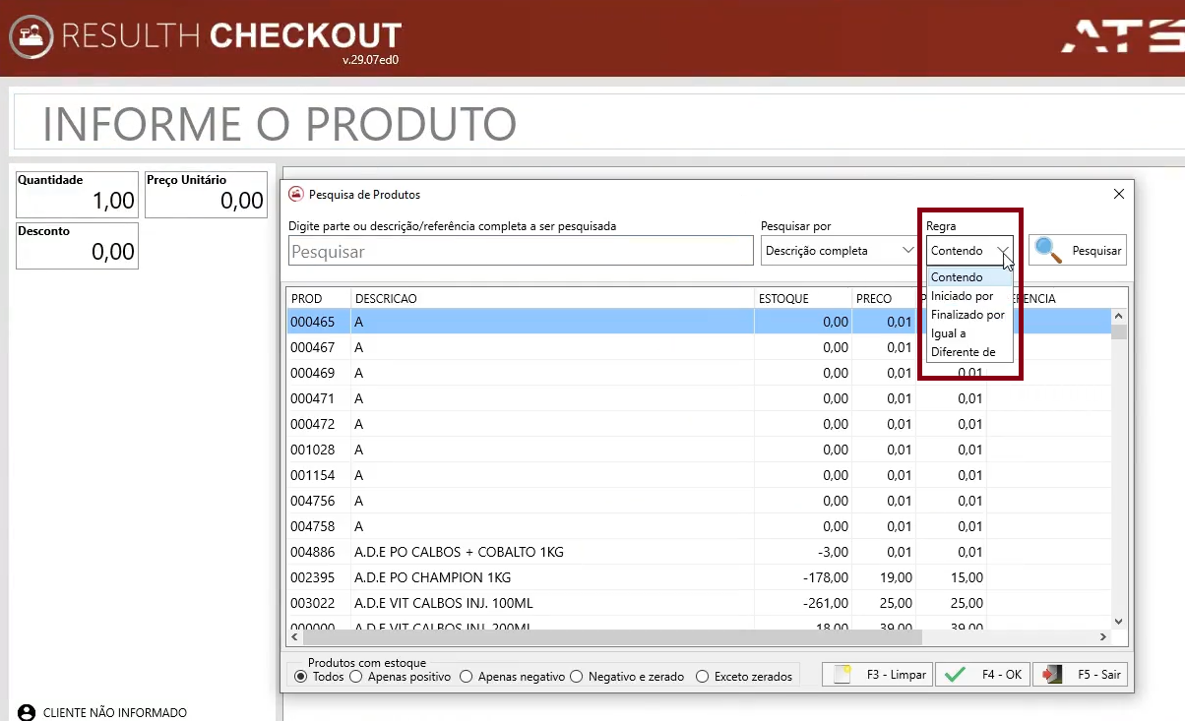Click the Preço Unitário field

tap(207, 194)
